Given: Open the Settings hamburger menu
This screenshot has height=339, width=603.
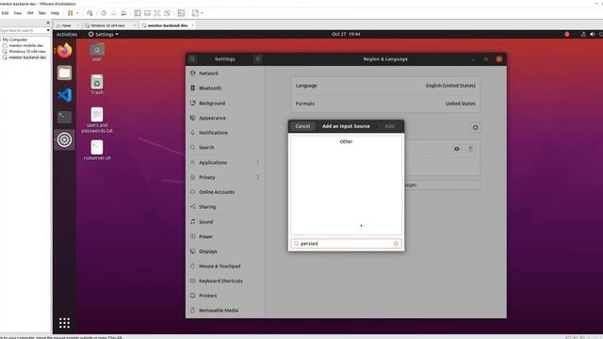Looking at the screenshot, I should pyautogui.click(x=257, y=58).
